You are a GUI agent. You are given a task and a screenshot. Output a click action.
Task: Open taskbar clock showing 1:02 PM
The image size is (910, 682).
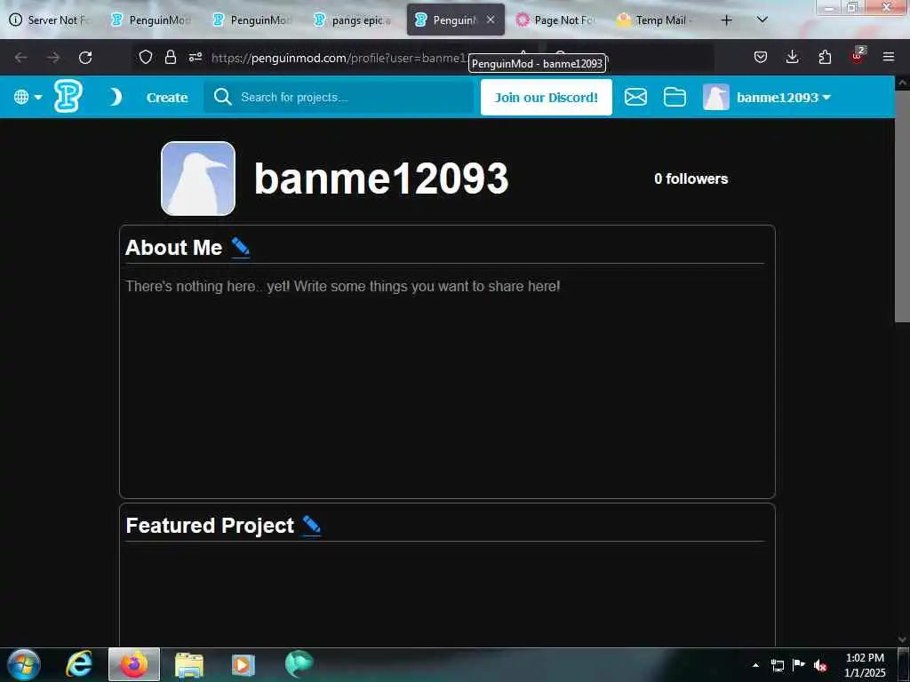865,665
